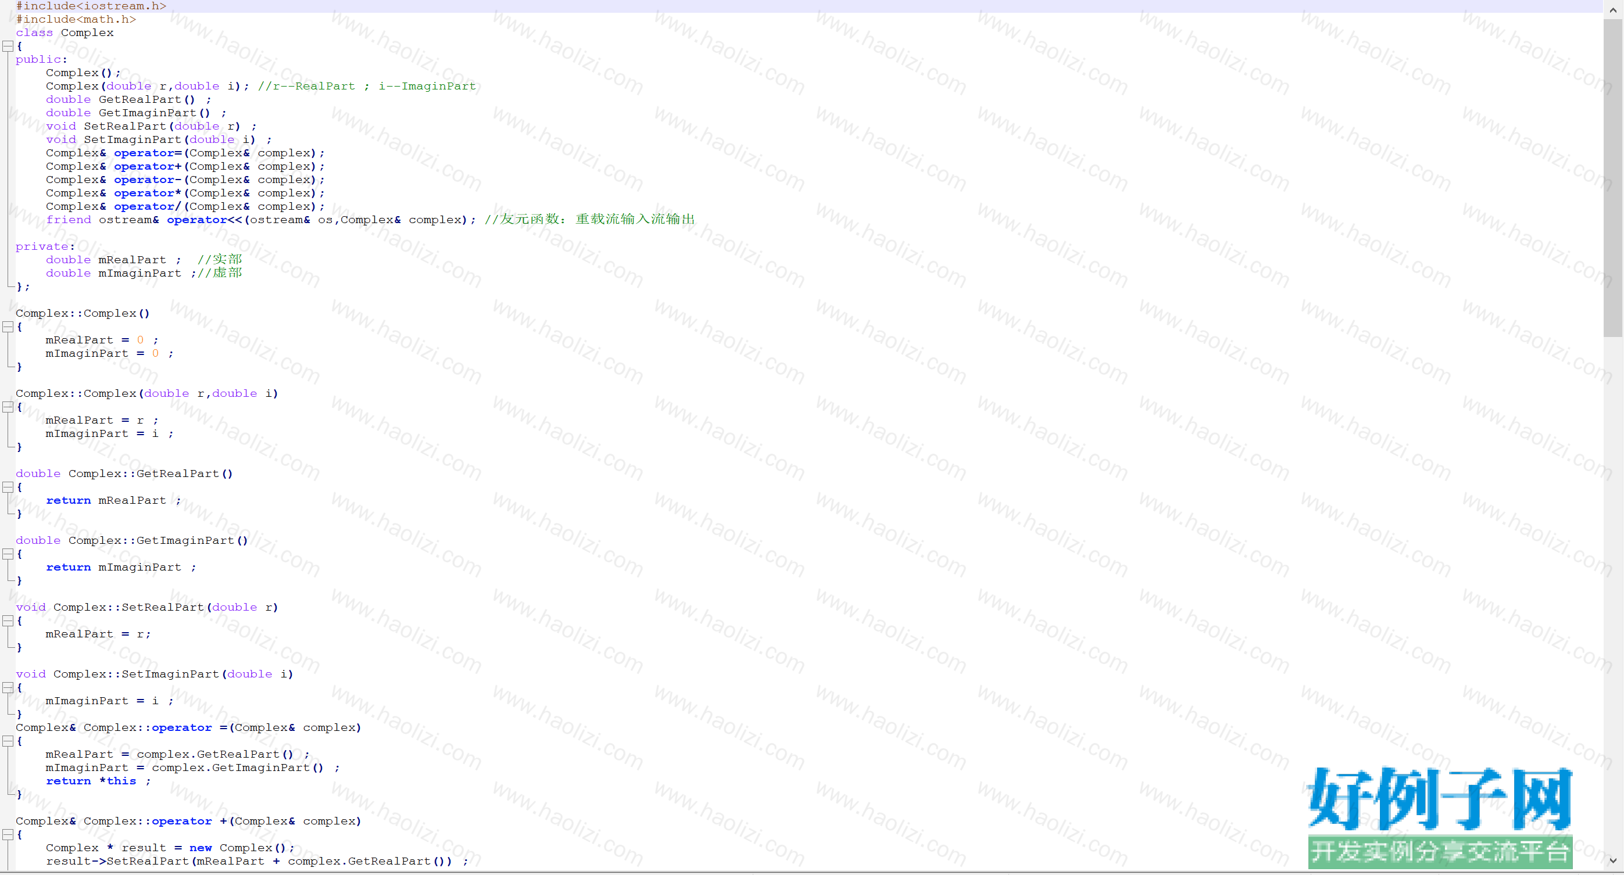The width and height of the screenshot is (1624, 875).
Task: Click the scrollbar down arrow
Action: (1612, 860)
